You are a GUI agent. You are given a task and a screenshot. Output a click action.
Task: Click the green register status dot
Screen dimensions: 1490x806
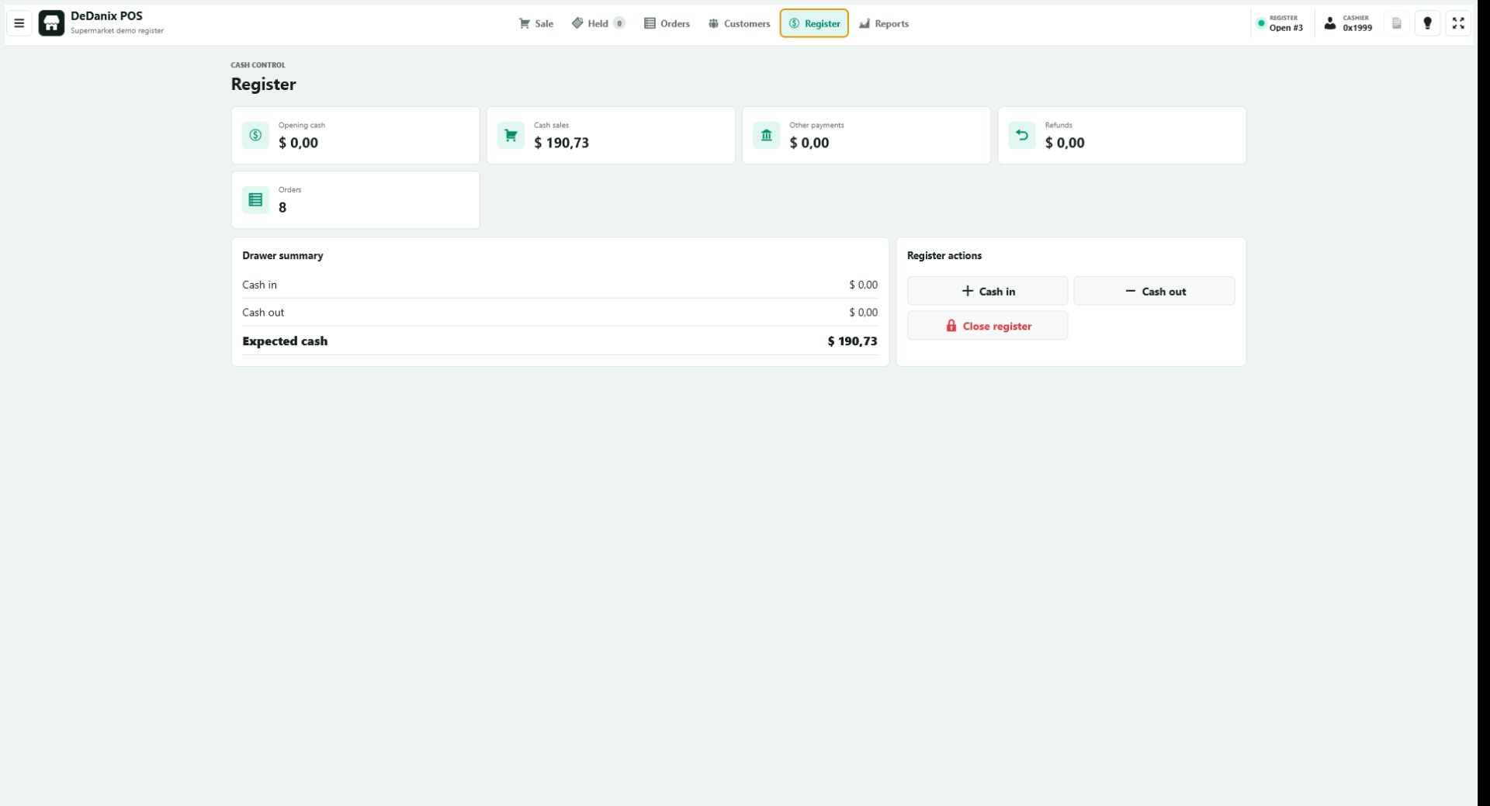[x=1261, y=23]
